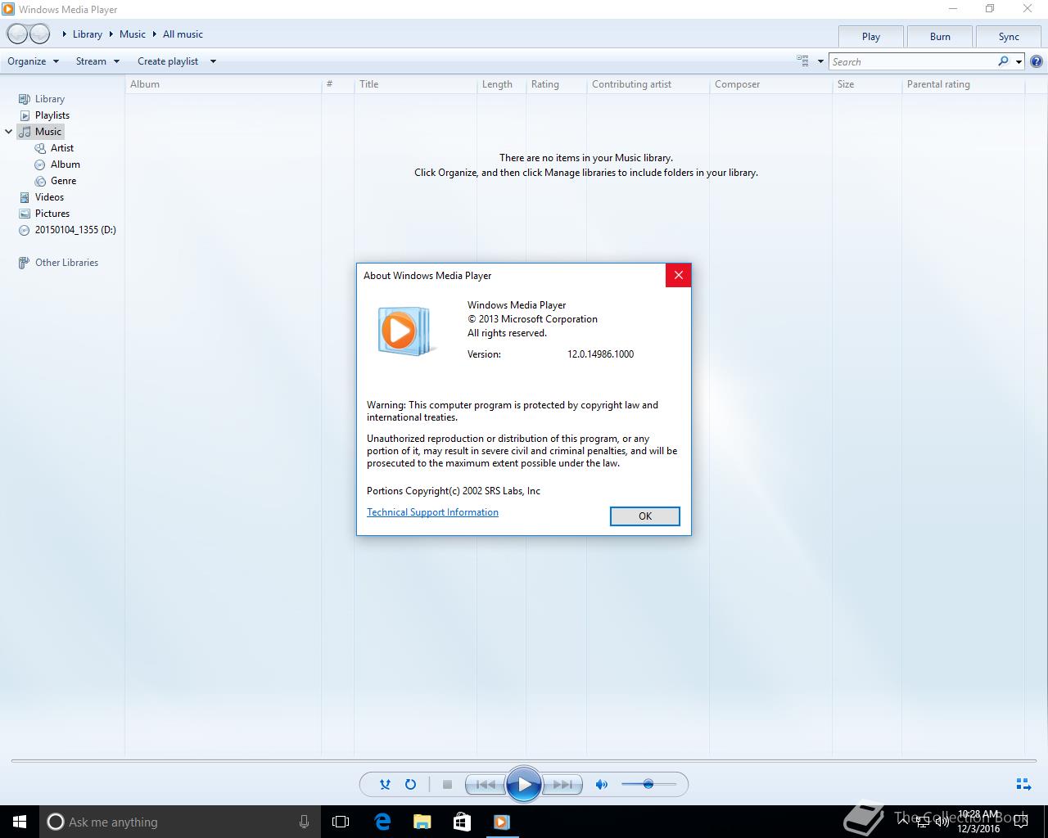
Task: Mute the volume with speaker icon
Action: pos(602,784)
